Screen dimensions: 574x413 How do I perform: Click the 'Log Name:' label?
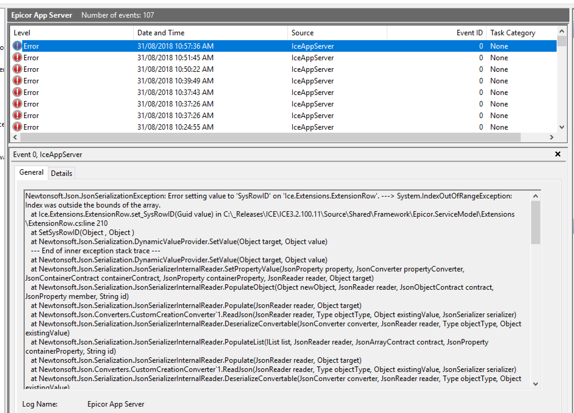40,404
